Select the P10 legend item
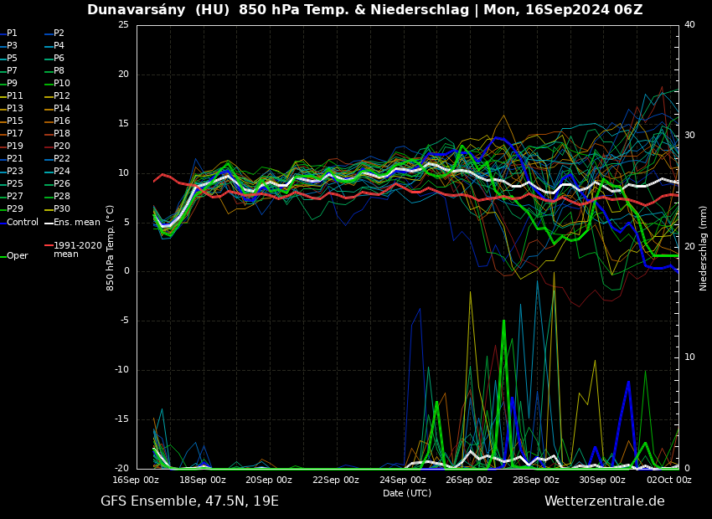The image size is (712, 519). pyautogui.click(x=62, y=84)
